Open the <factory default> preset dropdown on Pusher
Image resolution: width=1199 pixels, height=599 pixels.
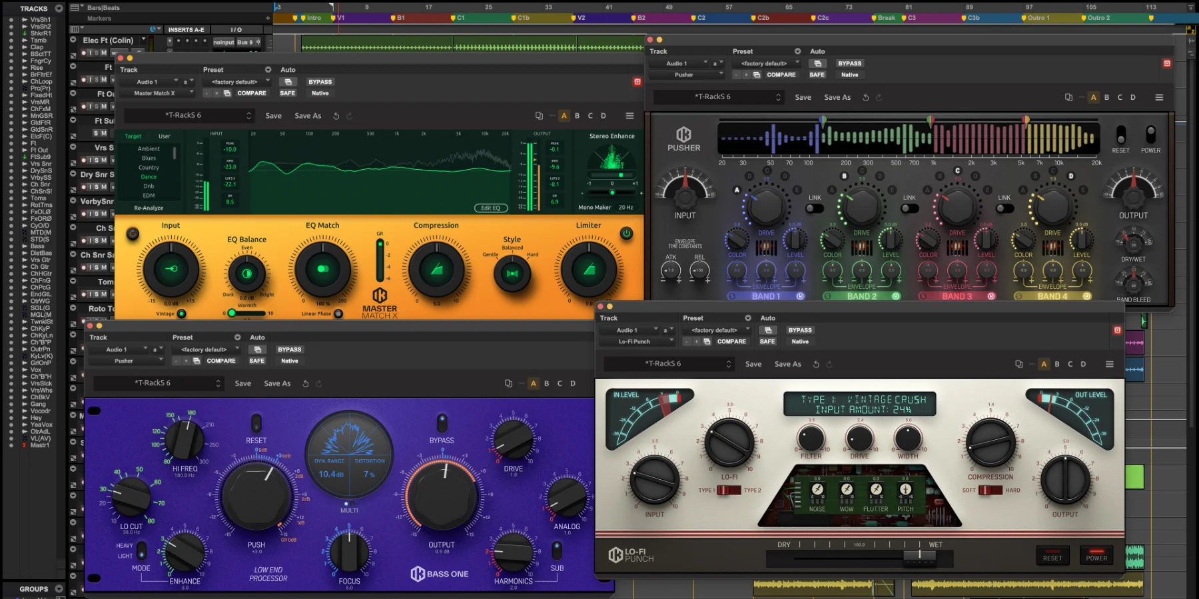(767, 63)
